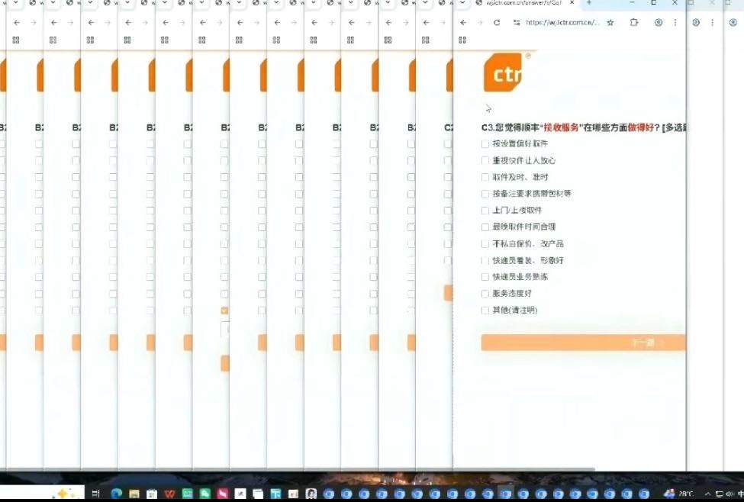Open the browser extensions dropdown
Viewport: 744px width, 502px height.
pyautogui.click(x=633, y=22)
